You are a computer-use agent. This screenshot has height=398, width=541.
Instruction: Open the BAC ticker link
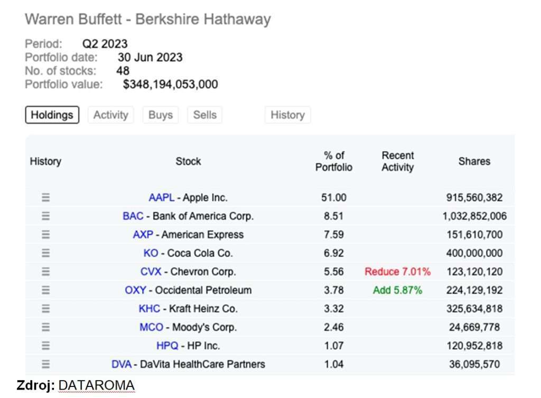[133, 216]
